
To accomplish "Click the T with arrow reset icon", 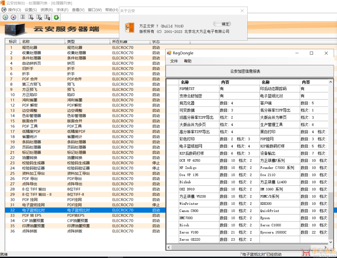I will pos(47,17).
